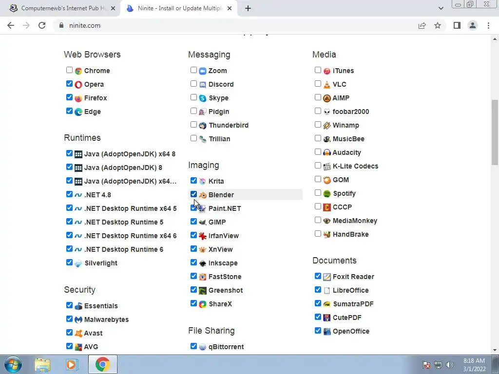Bookmark this page with the star

coord(438,25)
